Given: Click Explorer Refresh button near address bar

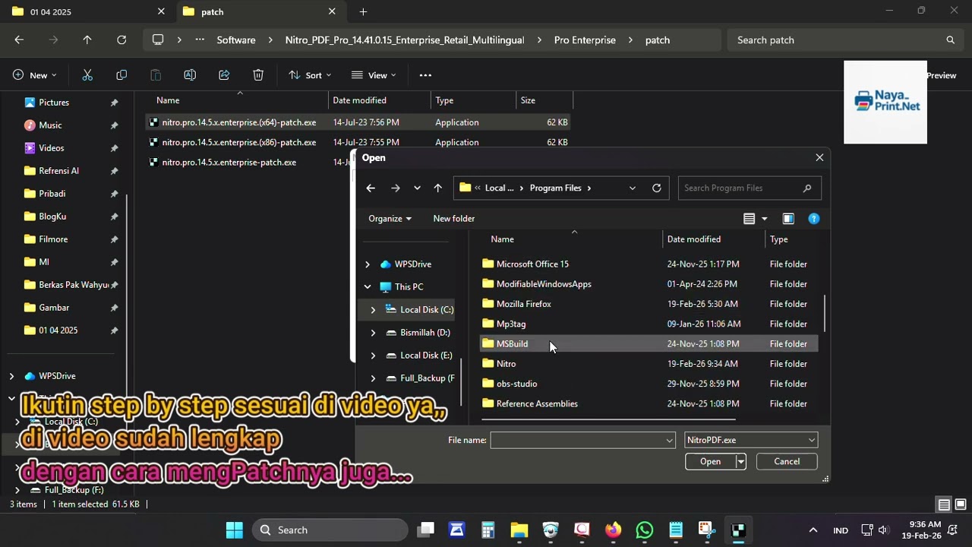Looking at the screenshot, I should tap(121, 40).
